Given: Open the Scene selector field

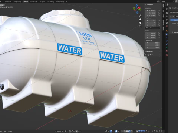Looking at the screenshot, I should (167, 1).
